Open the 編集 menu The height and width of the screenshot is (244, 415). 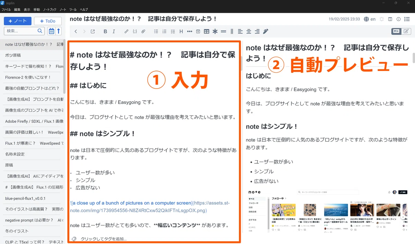(x=17, y=10)
